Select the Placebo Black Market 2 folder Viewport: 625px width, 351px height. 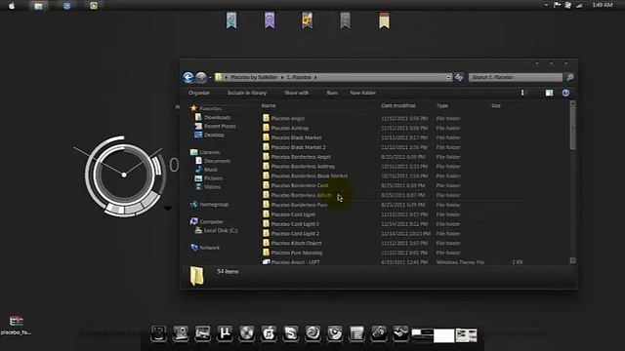coord(298,147)
